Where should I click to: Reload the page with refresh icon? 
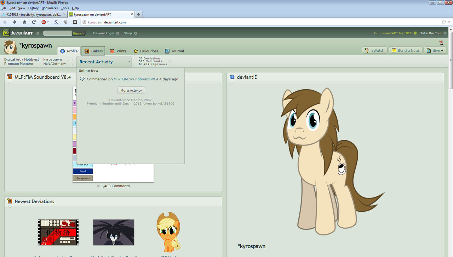pos(34,22)
